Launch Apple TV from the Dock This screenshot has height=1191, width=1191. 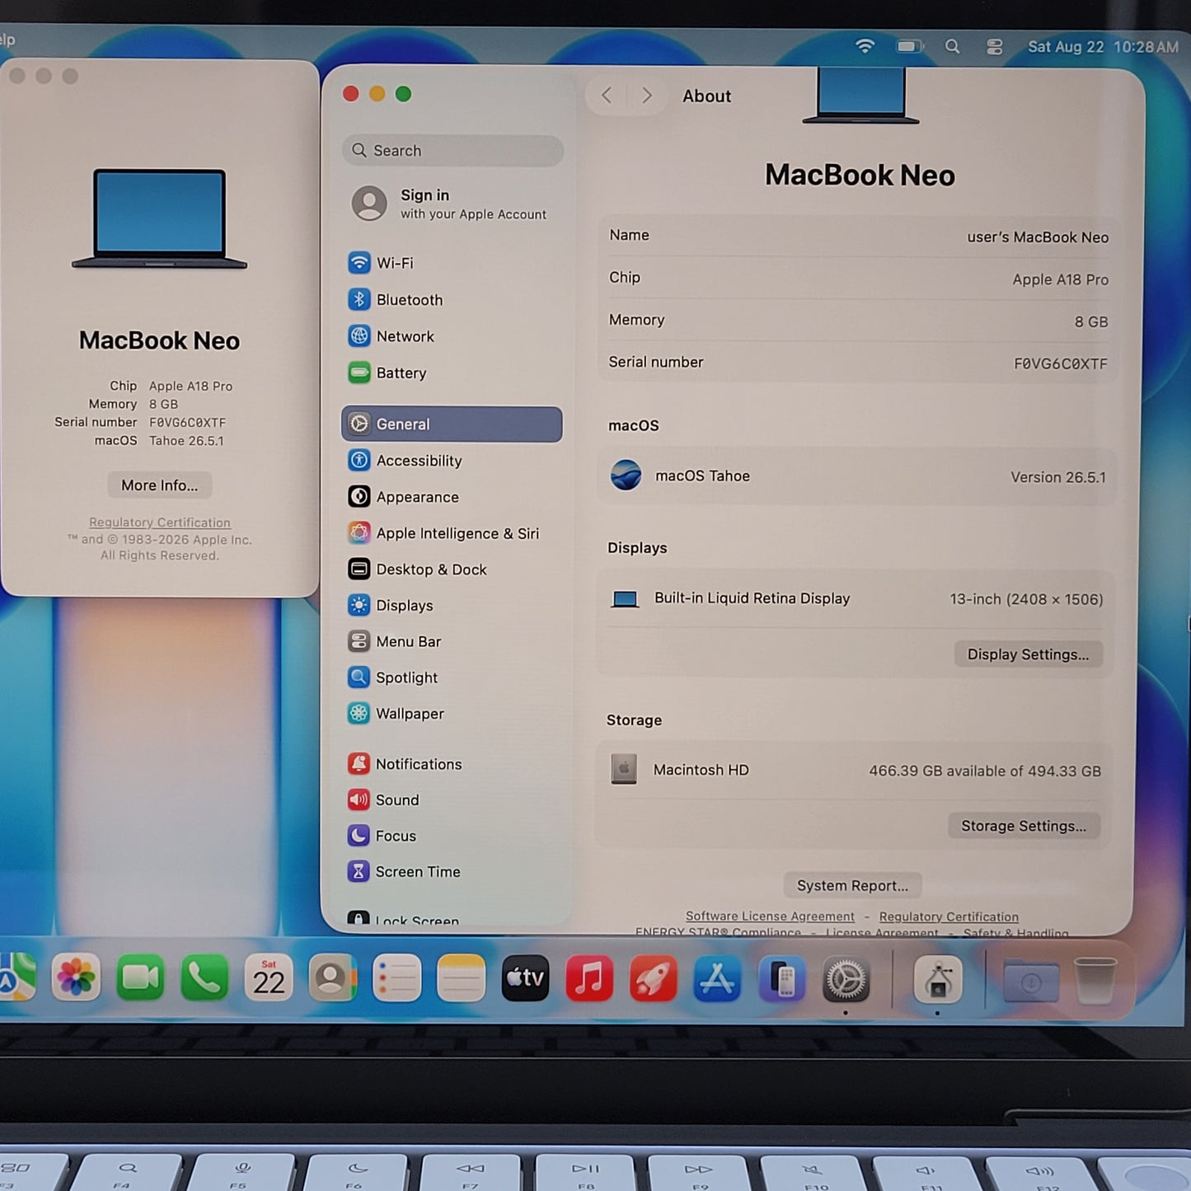click(x=525, y=978)
